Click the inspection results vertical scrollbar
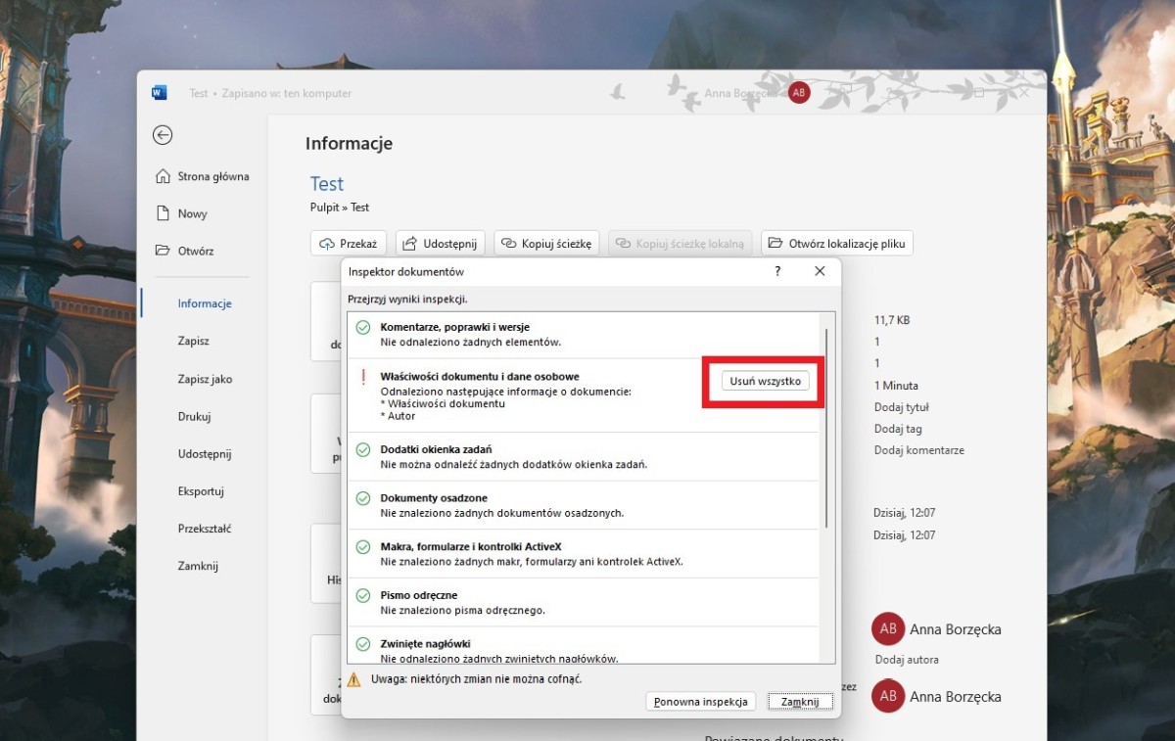This screenshot has width=1175, height=741. pos(827,429)
